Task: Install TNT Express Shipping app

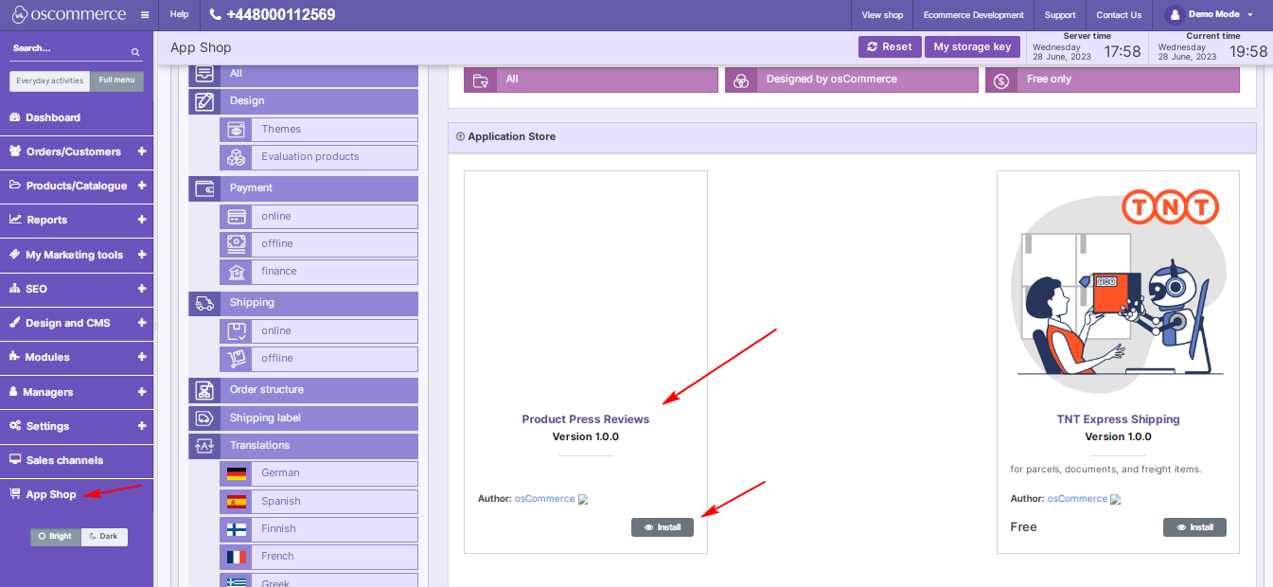Action: pos(1194,527)
